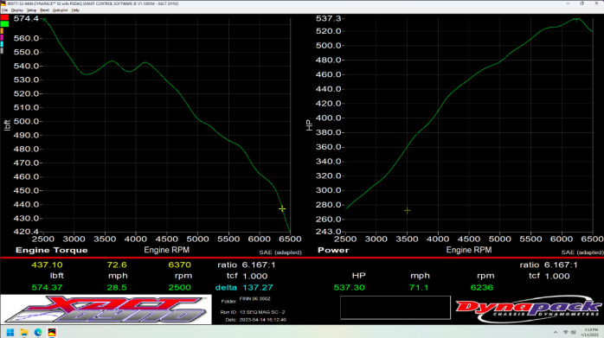The image size is (604, 338).
Task: Click the Dynapack app taskbar icon
Action: [x=52, y=332]
